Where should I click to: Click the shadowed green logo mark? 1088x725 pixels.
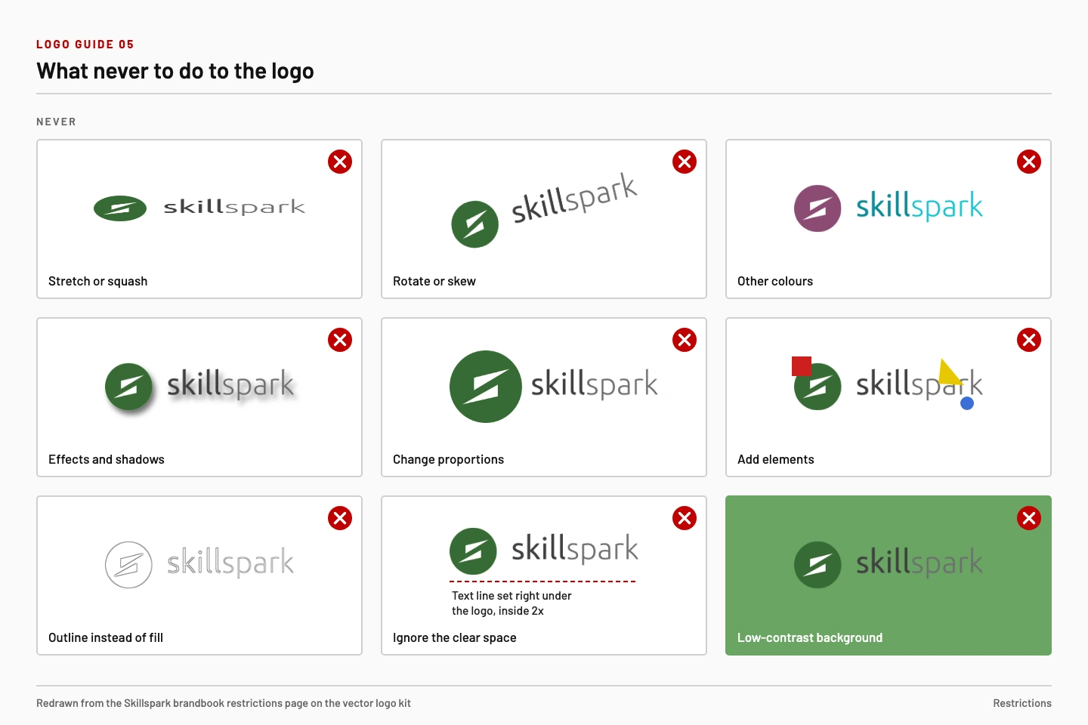click(x=128, y=387)
